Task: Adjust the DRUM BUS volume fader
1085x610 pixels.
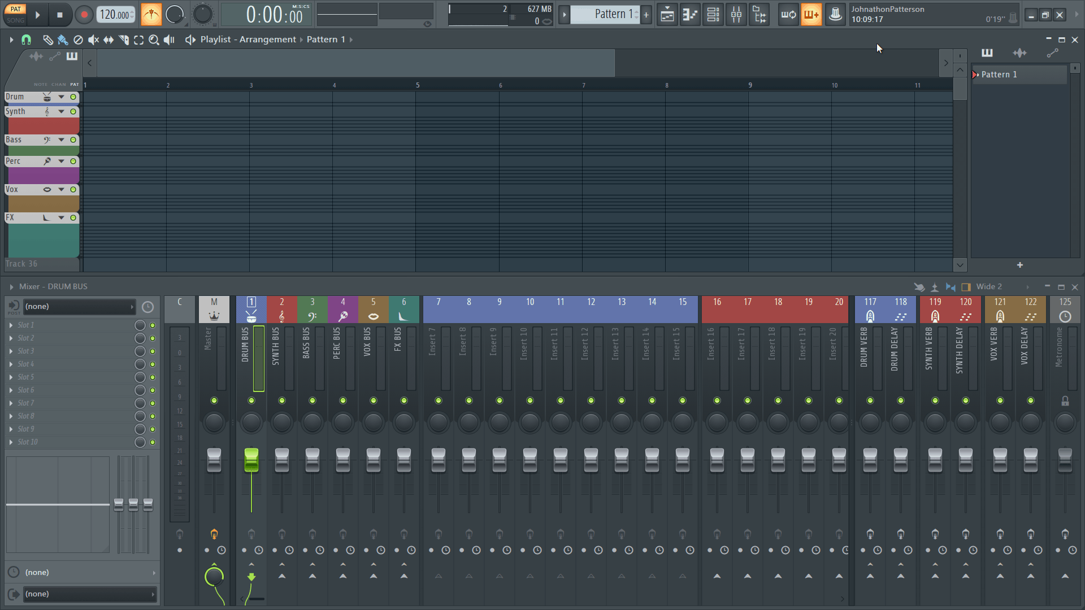Action: (x=251, y=460)
